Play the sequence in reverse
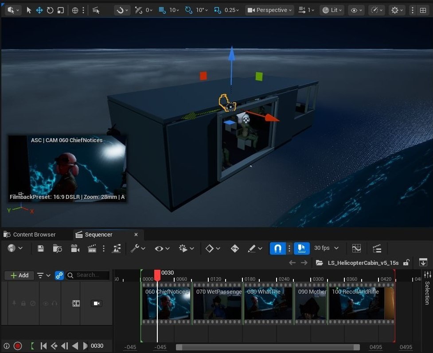This screenshot has width=433, height=353. [x=75, y=346]
